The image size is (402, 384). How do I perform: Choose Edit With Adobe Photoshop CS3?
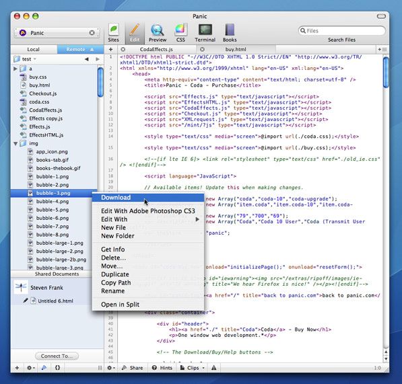click(x=148, y=211)
